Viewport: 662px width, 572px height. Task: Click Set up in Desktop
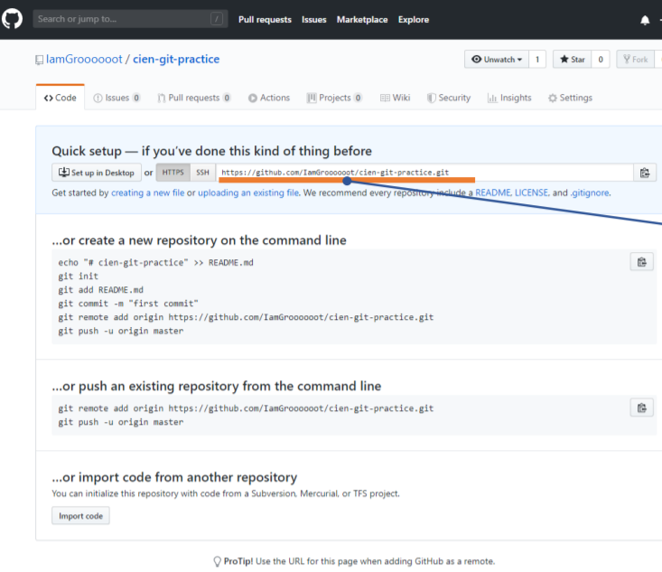coord(97,173)
